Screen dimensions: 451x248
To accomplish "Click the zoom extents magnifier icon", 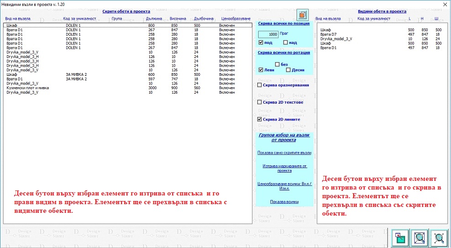I will pos(439,237).
